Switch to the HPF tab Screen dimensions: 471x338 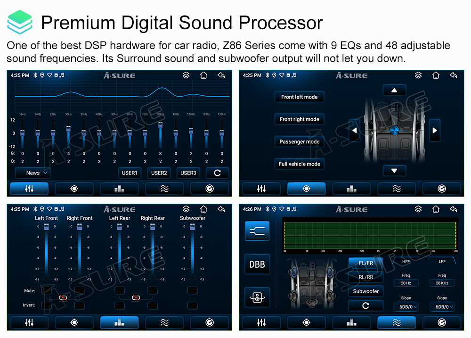coord(406,261)
